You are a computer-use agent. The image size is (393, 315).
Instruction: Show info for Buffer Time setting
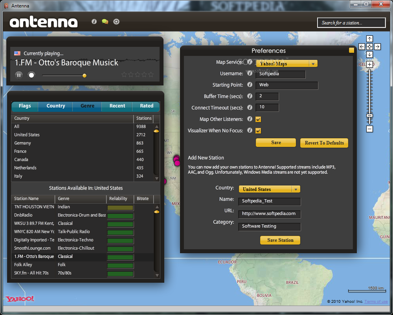(x=250, y=96)
